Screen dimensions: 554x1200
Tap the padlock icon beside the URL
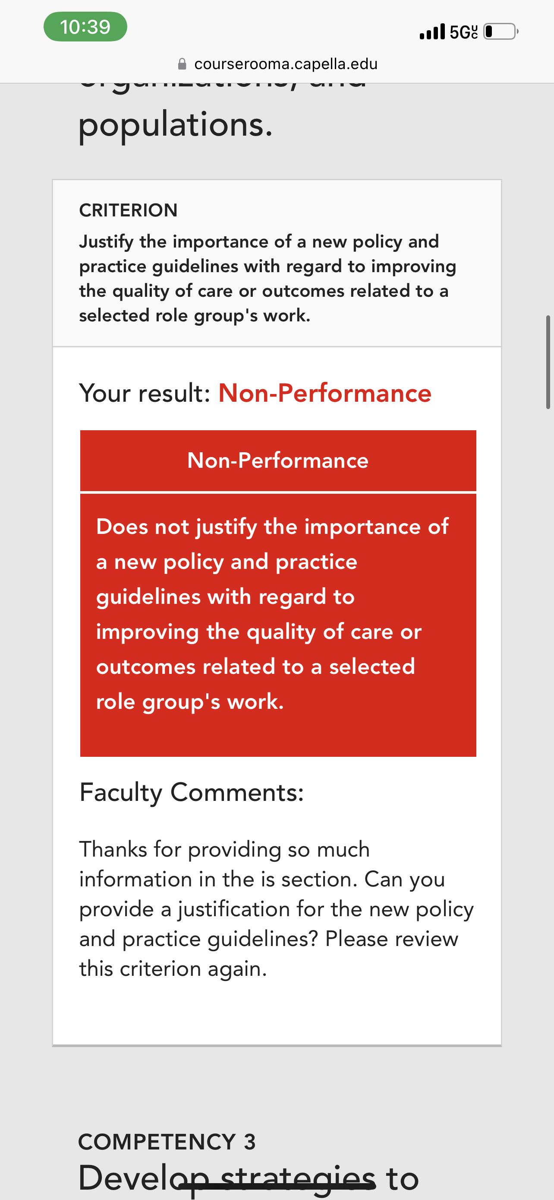(183, 64)
